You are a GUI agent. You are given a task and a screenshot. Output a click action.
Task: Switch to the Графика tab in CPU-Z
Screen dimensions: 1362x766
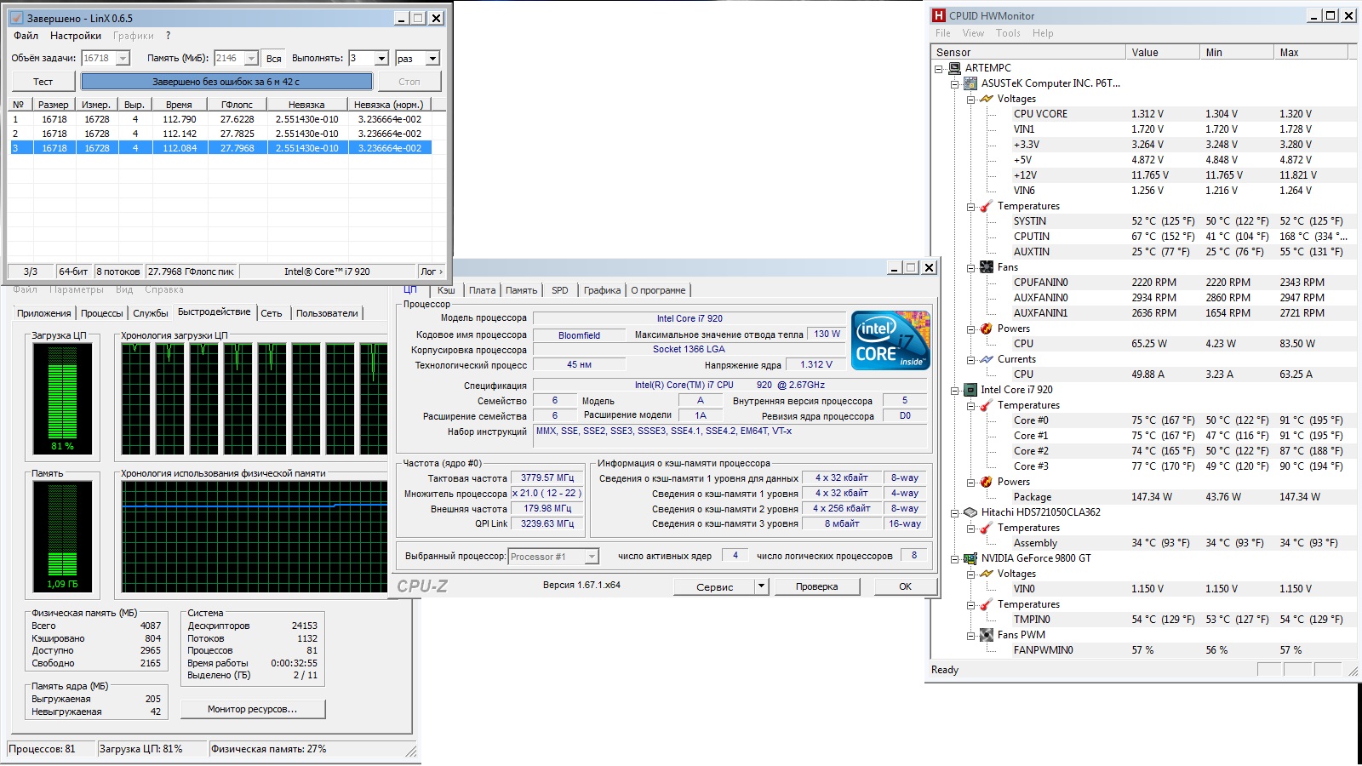click(602, 290)
